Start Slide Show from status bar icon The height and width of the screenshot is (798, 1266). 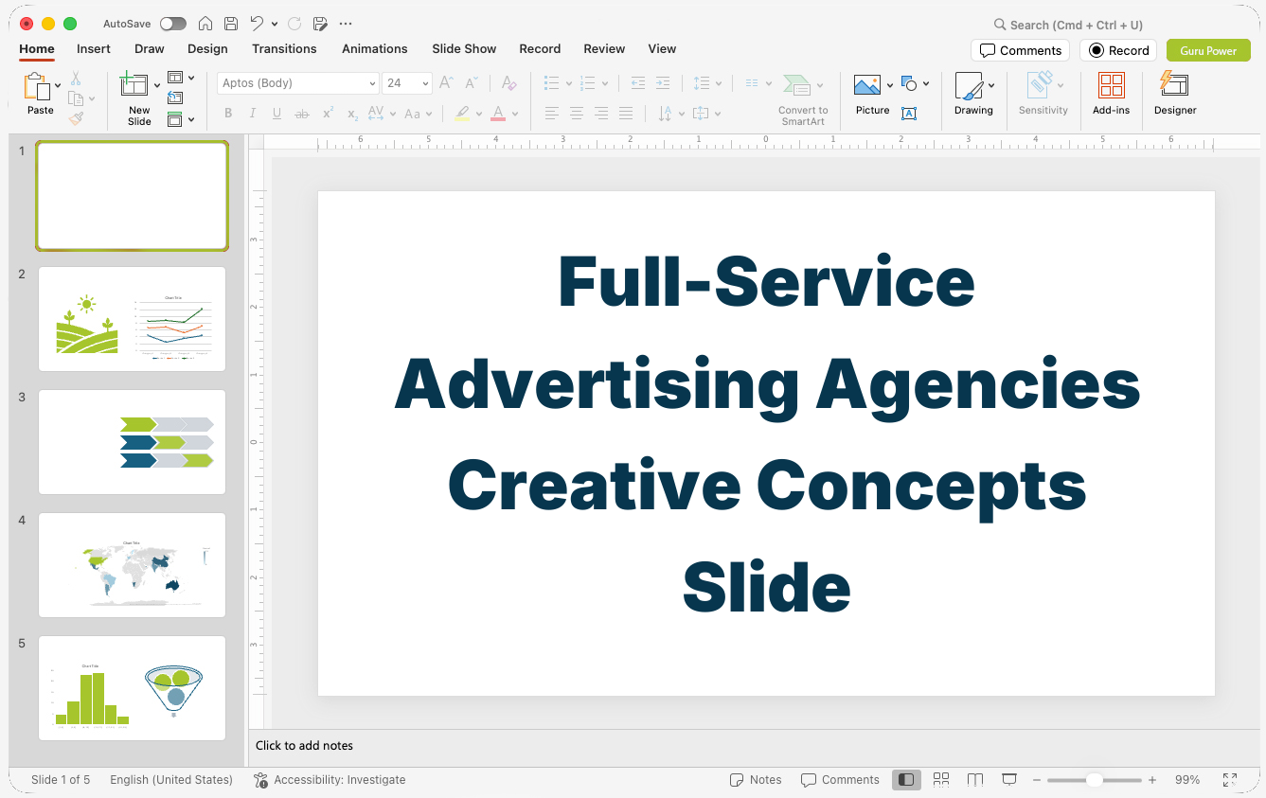point(1009,780)
